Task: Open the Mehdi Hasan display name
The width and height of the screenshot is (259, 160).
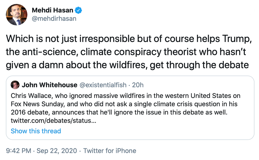Action: (53, 11)
